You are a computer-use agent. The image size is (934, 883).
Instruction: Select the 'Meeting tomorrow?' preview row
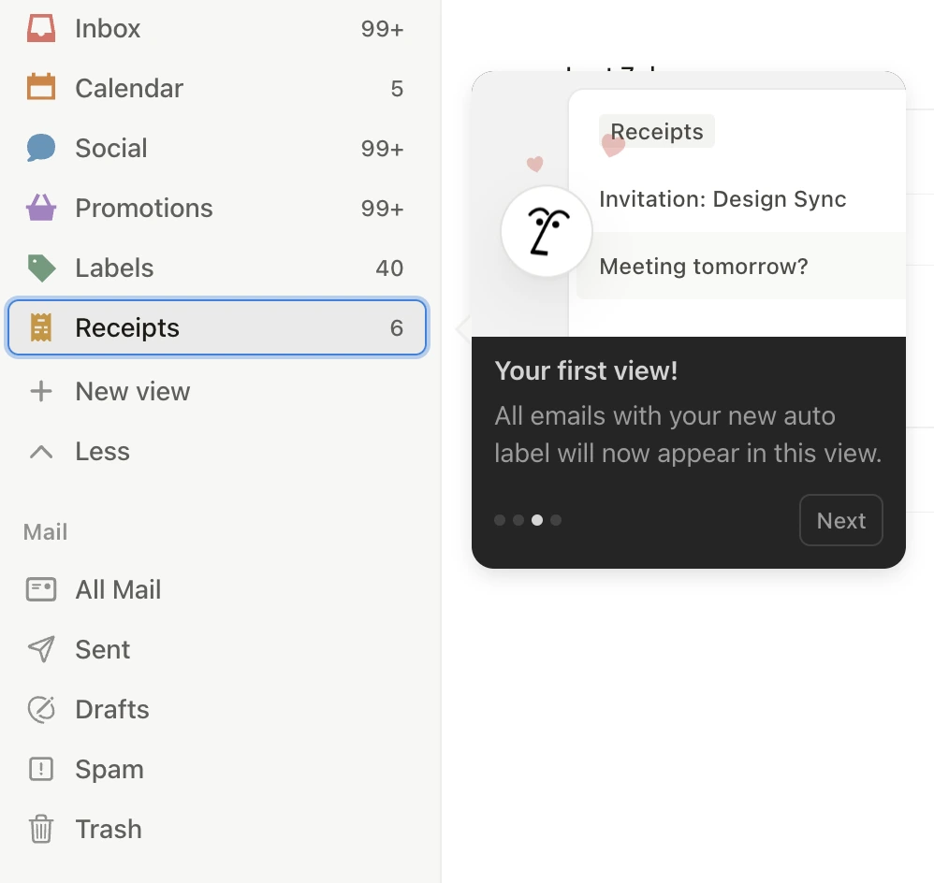(704, 267)
